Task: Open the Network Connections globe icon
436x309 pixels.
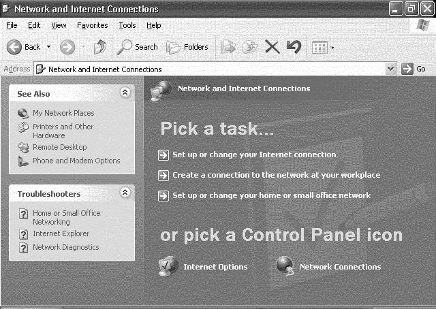Action: pos(285,265)
